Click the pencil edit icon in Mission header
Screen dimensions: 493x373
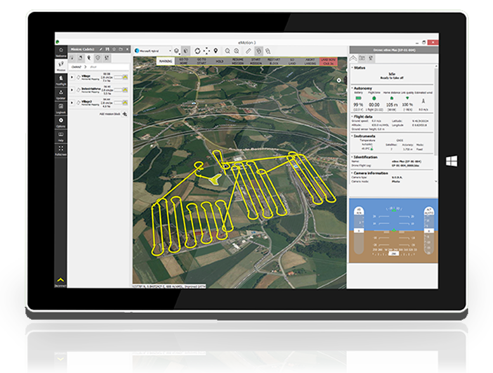[x=101, y=49]
